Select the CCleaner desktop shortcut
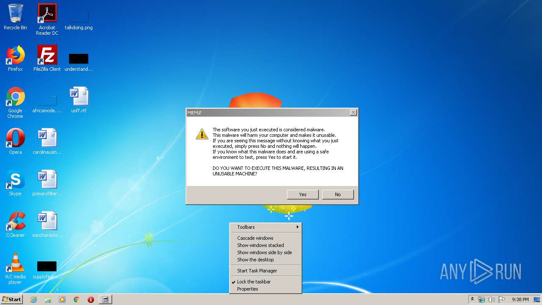Screen dimensions: 542x305 [x=15, y=225]
